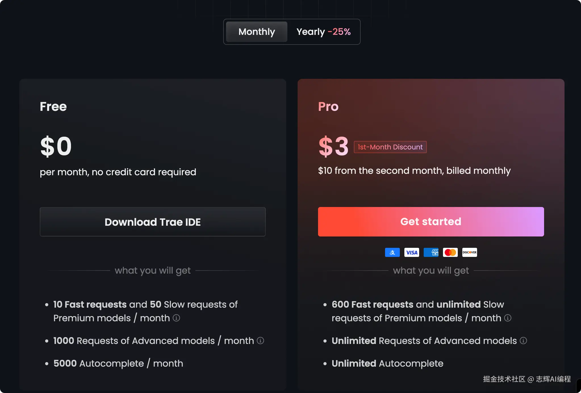This screenshot has width=581, height=393.
Task: Switch billing to Monthly
Action: [257, 32]
